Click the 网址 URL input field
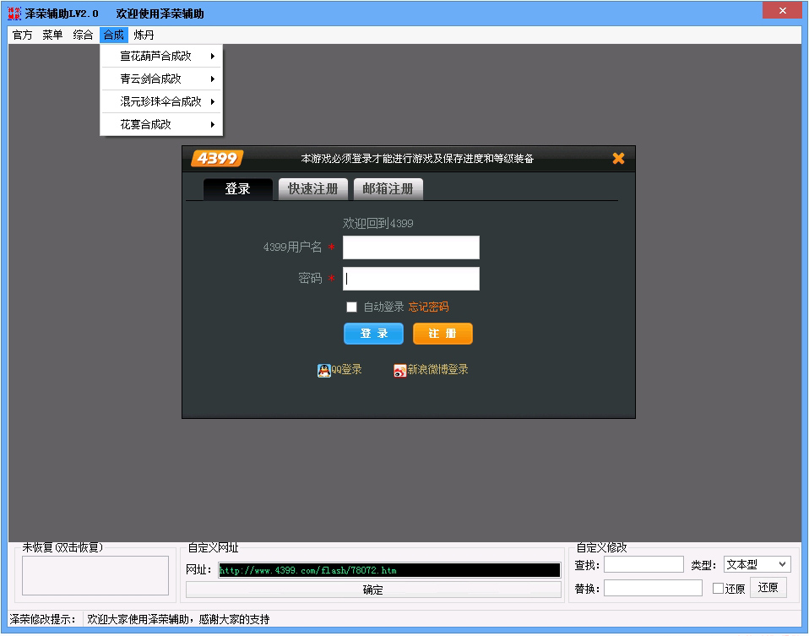 point(389,570)
